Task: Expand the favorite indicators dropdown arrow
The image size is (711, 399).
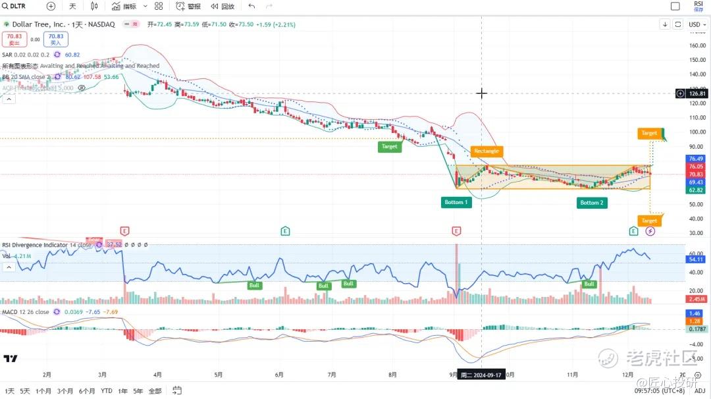Action: point(145,6)
